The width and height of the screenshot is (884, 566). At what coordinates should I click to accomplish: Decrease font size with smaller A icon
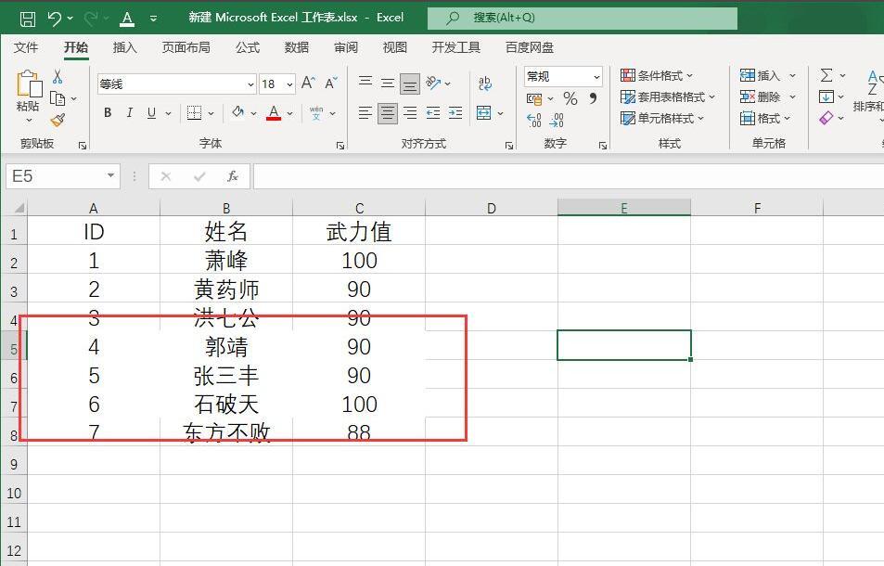[x=331, y=84]
